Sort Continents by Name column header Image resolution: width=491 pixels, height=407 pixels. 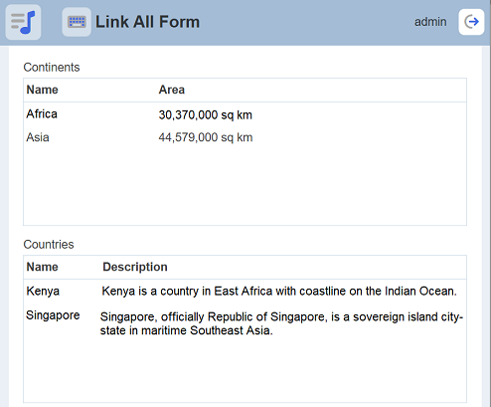pos(42,90)
